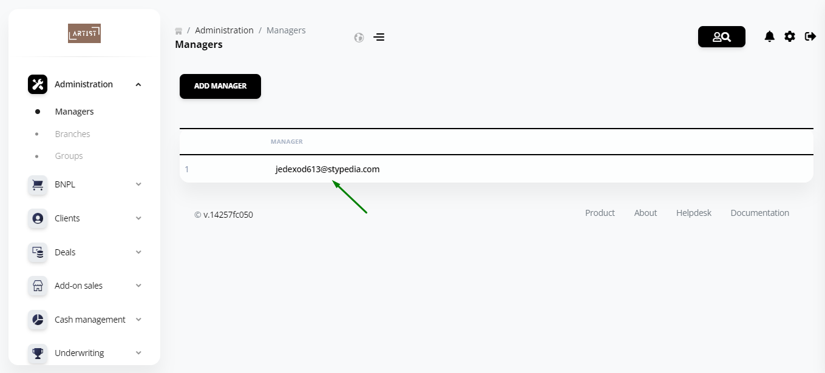Click row number 1 in table
Image resolution: width=825 pixels, height=373 pixels.
click(x=187, y=169)
